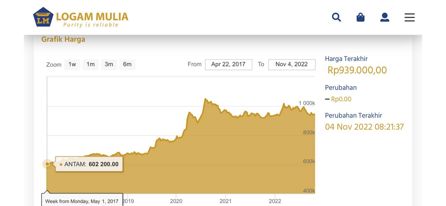The image size is (446, 206).
Task: Edit the From date field
Action: point(229,64)
